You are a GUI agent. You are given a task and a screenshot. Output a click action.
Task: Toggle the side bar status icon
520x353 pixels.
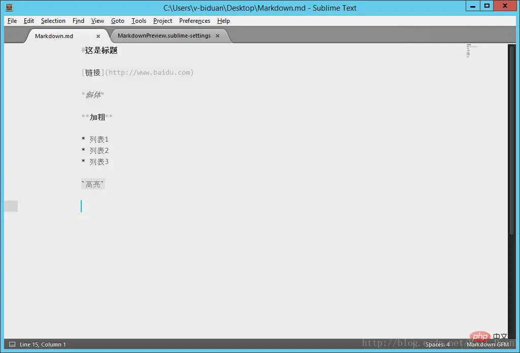(x=12, y=344)
